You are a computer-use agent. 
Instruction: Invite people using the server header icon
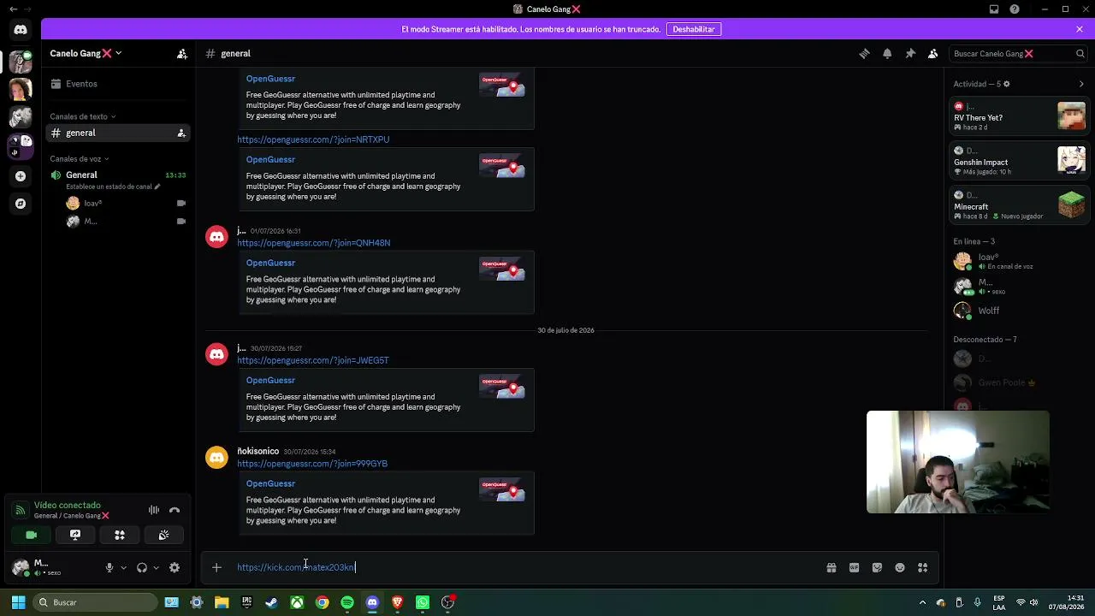tap(182, 54)
